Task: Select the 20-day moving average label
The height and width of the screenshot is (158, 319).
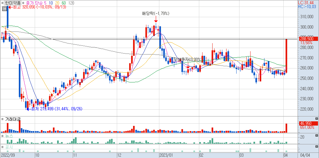Action: click(57, 3)
